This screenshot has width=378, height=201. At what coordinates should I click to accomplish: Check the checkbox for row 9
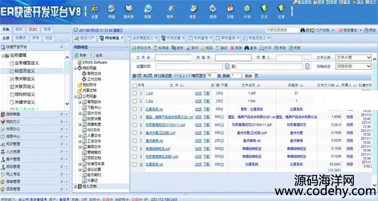click(135, 156)
